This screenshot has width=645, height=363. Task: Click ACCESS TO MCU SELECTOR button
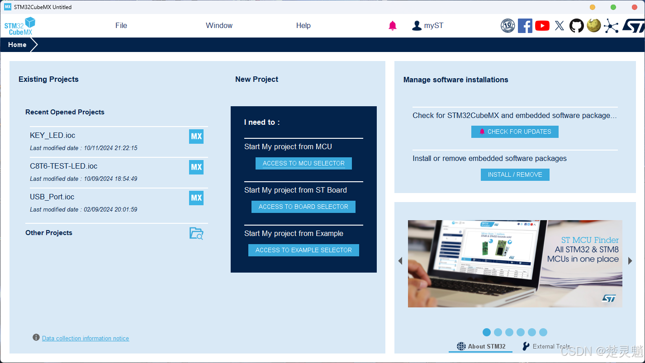304,163
